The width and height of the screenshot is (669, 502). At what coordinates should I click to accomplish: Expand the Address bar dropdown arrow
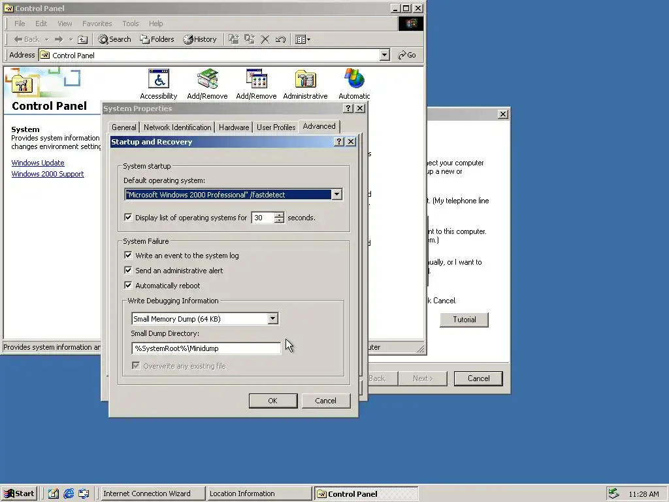point(384,55)
